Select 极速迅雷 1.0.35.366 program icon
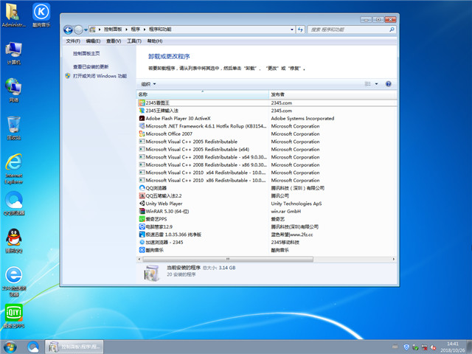 (x=142, y=235)
